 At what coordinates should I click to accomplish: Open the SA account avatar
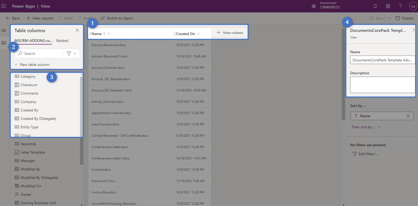pos(413,6)
